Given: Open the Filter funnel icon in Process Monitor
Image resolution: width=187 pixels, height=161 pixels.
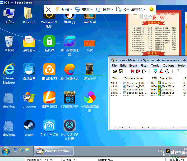Looking at the screenshot, I should point(155,71).
